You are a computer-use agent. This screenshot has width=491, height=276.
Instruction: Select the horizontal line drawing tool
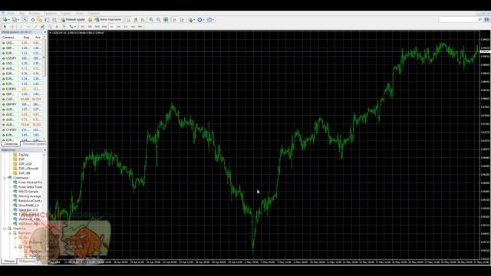tap(28, 27)
